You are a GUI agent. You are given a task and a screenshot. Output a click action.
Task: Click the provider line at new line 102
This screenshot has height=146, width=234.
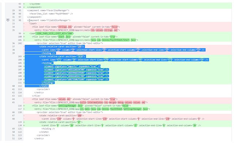point(70,43)
